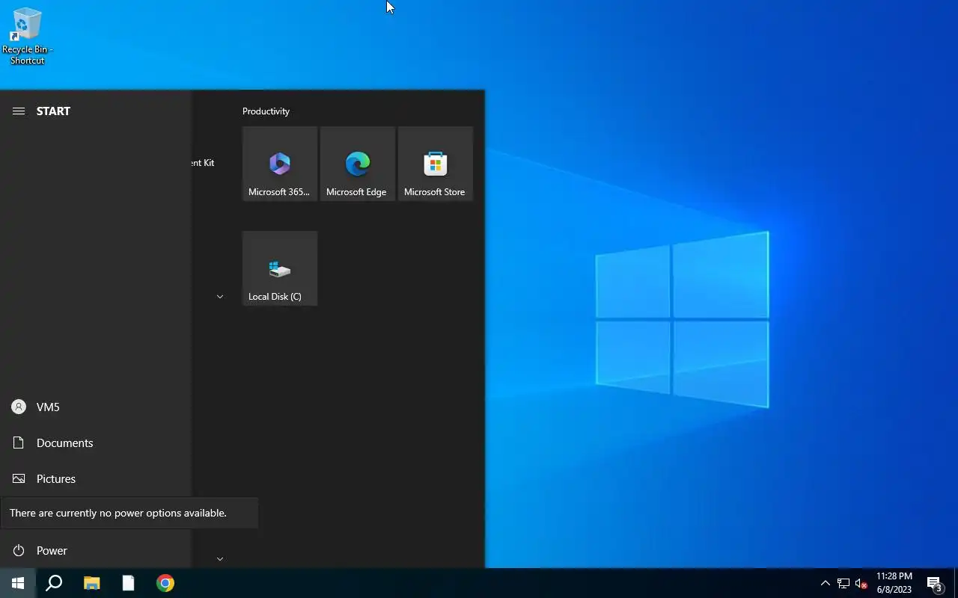The width and height of the screenshot is (958, 598).
Task: Open the Recycle Bin shortcut on desktop
Action: tap(27, 36)
